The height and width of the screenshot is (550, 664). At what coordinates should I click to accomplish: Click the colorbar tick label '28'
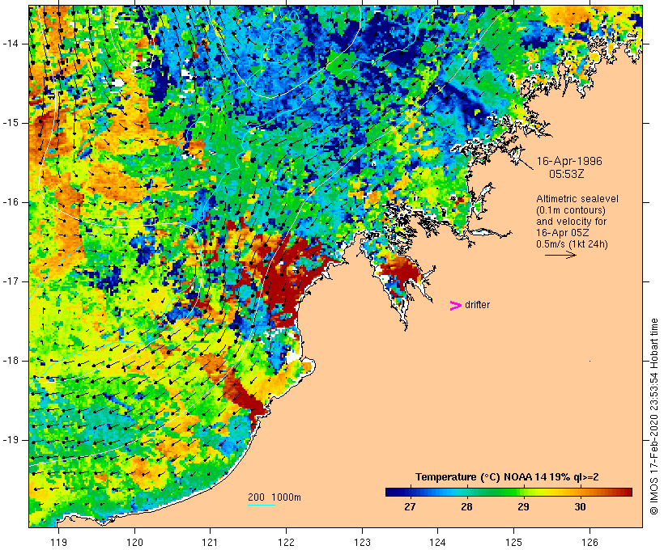click(466, 507)
